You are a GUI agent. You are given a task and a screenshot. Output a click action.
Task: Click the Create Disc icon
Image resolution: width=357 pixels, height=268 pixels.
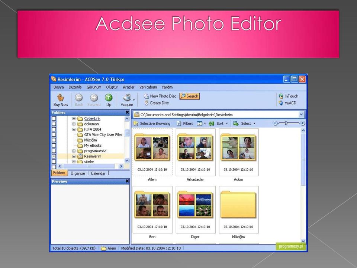click(x=147, y=103)
